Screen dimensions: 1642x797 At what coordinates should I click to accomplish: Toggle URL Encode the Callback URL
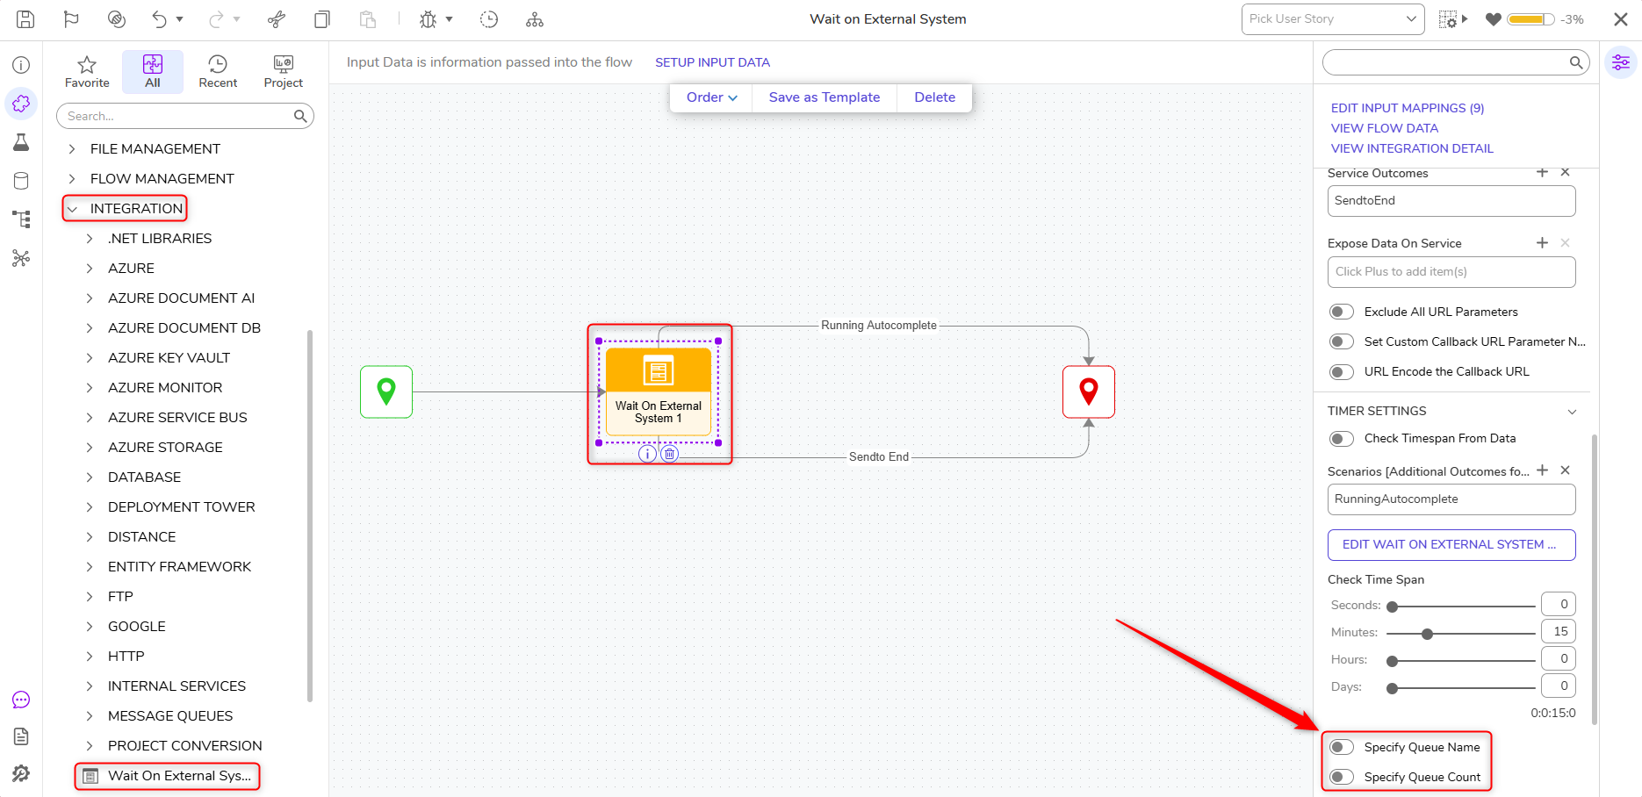[x=1342, y=371]
